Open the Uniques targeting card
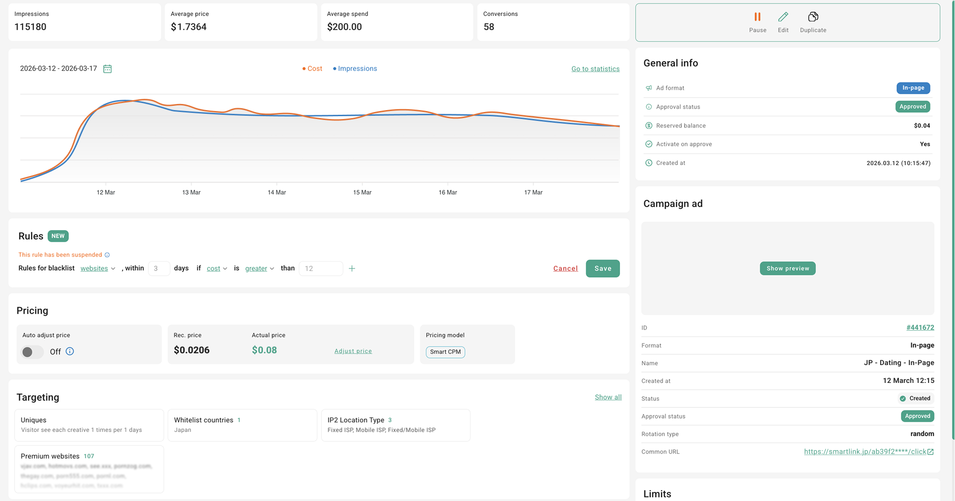 click(x=89, y=425)
